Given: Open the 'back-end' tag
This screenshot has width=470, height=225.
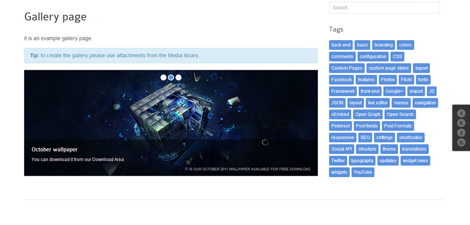Looking at the screenshot, I should [x=341, y=45].
